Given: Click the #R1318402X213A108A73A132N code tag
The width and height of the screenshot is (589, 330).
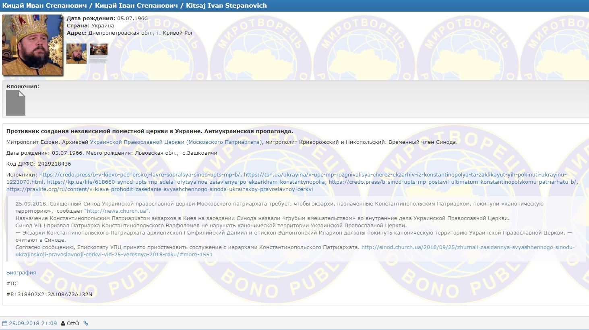Looking at the screenshot, I should click(x=49, y=294).
